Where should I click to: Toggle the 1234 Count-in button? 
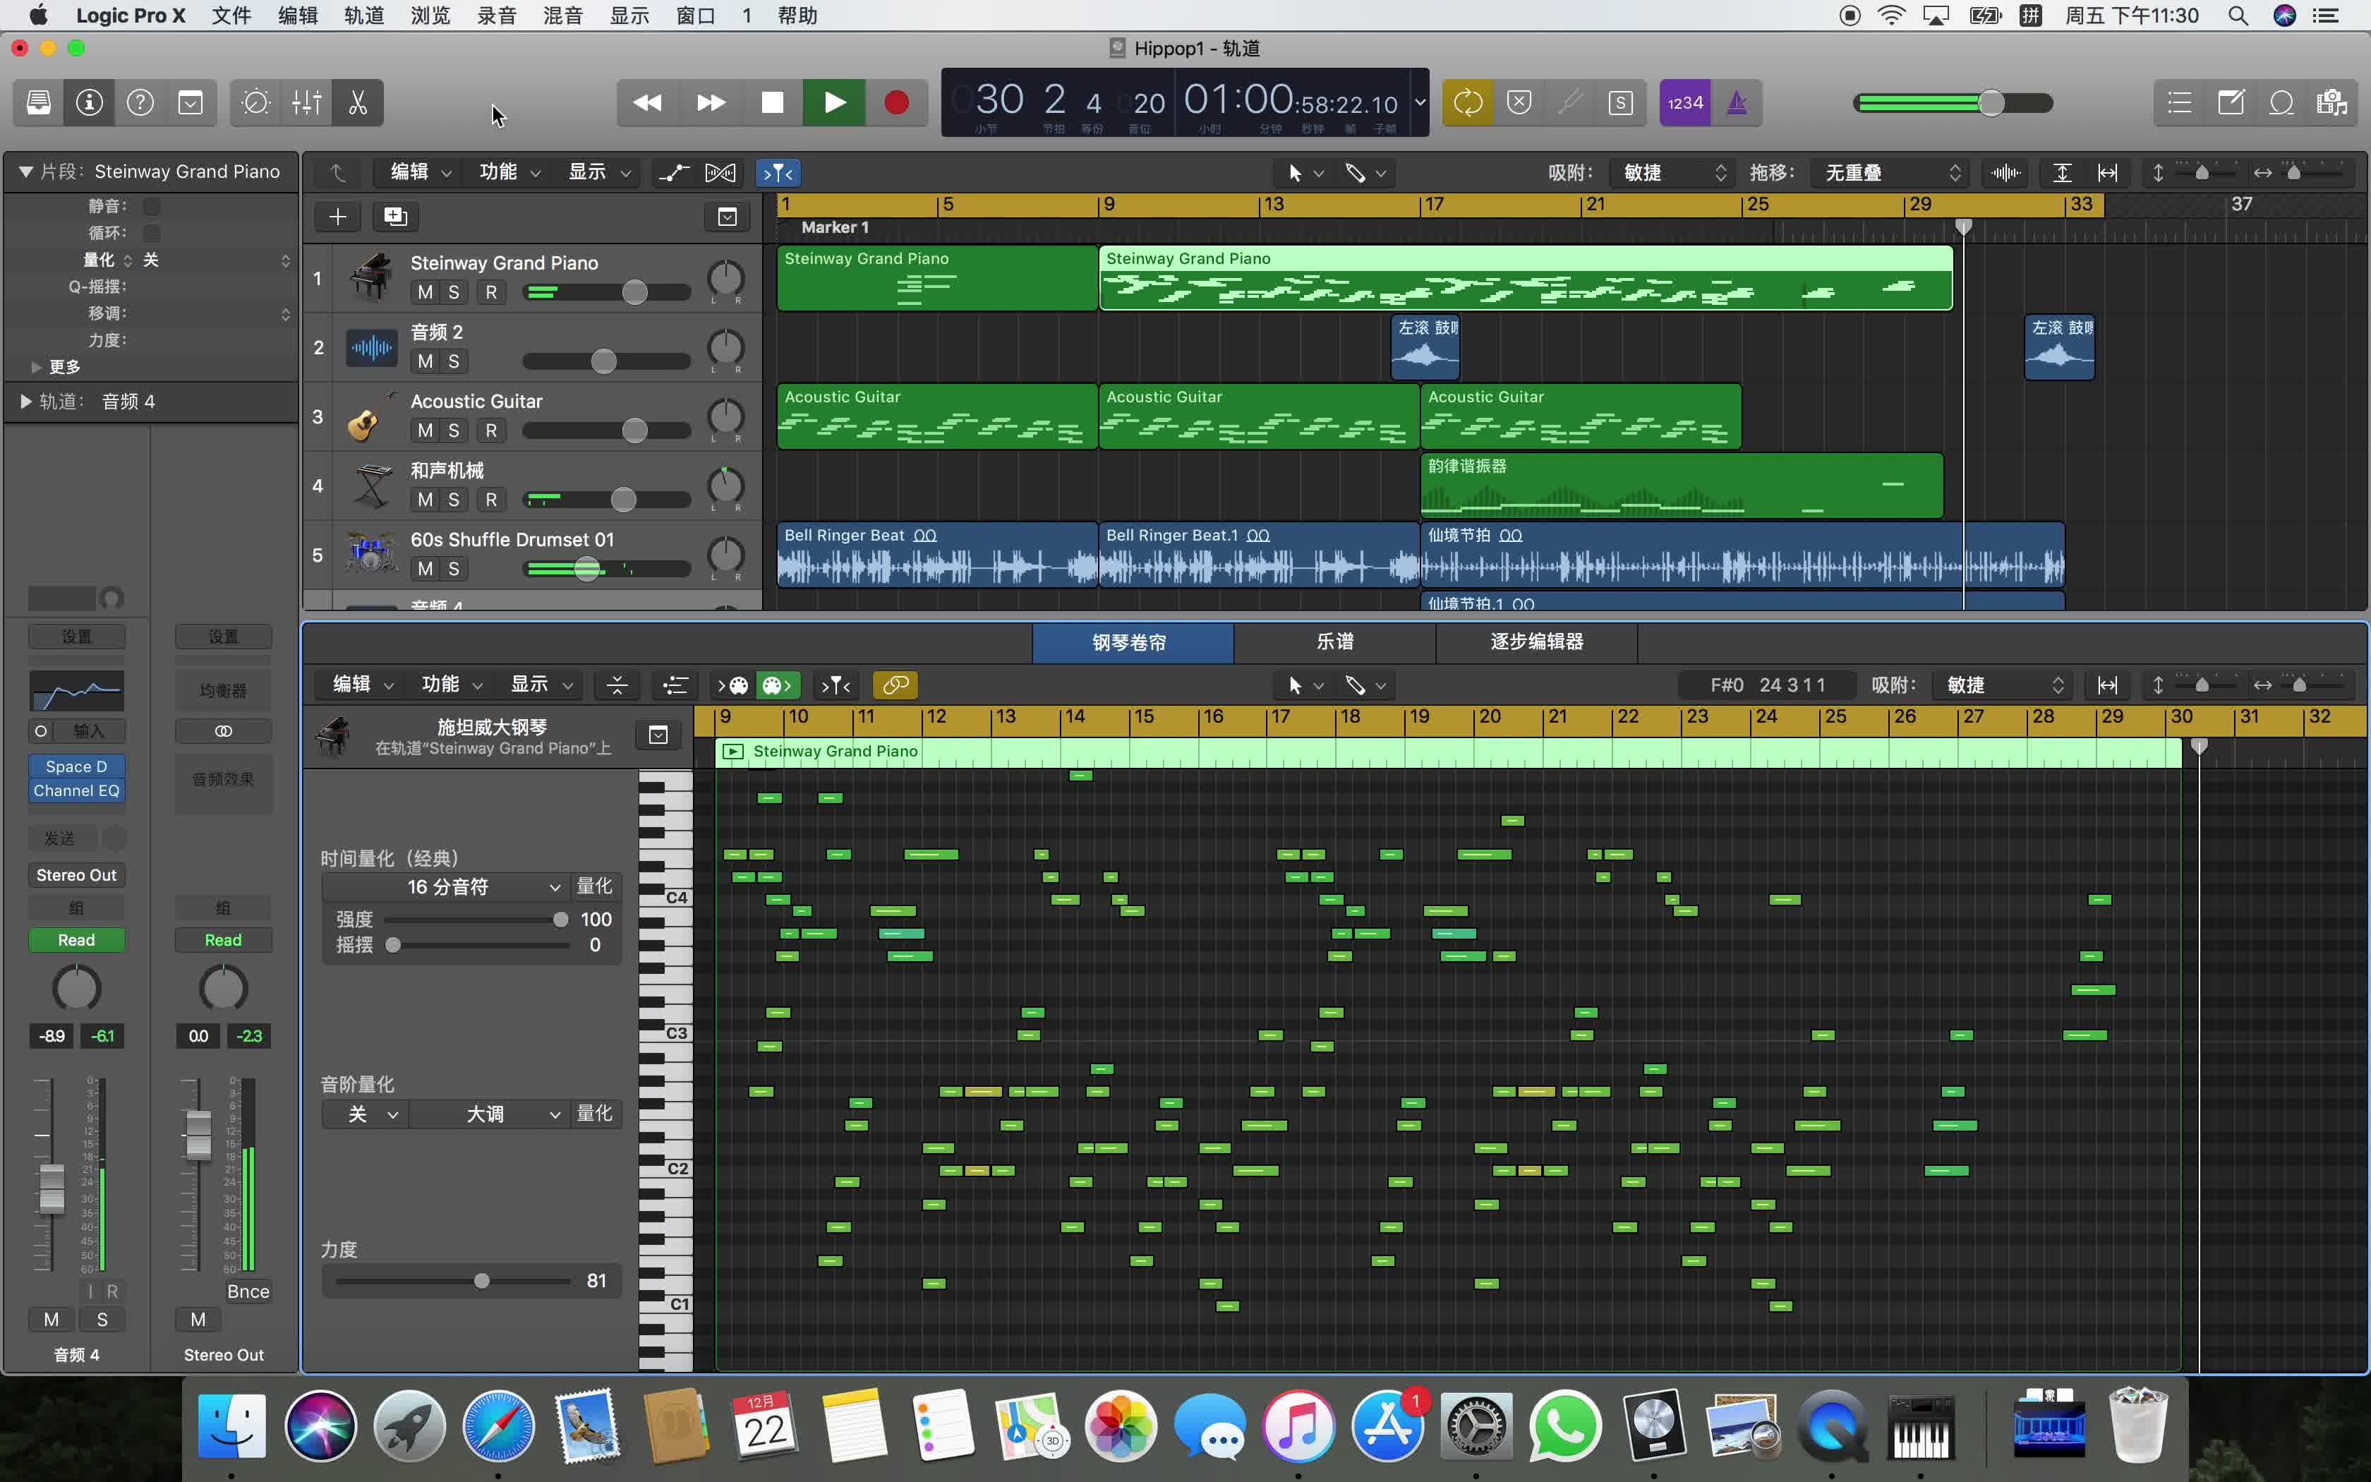tap(1685, 103)
